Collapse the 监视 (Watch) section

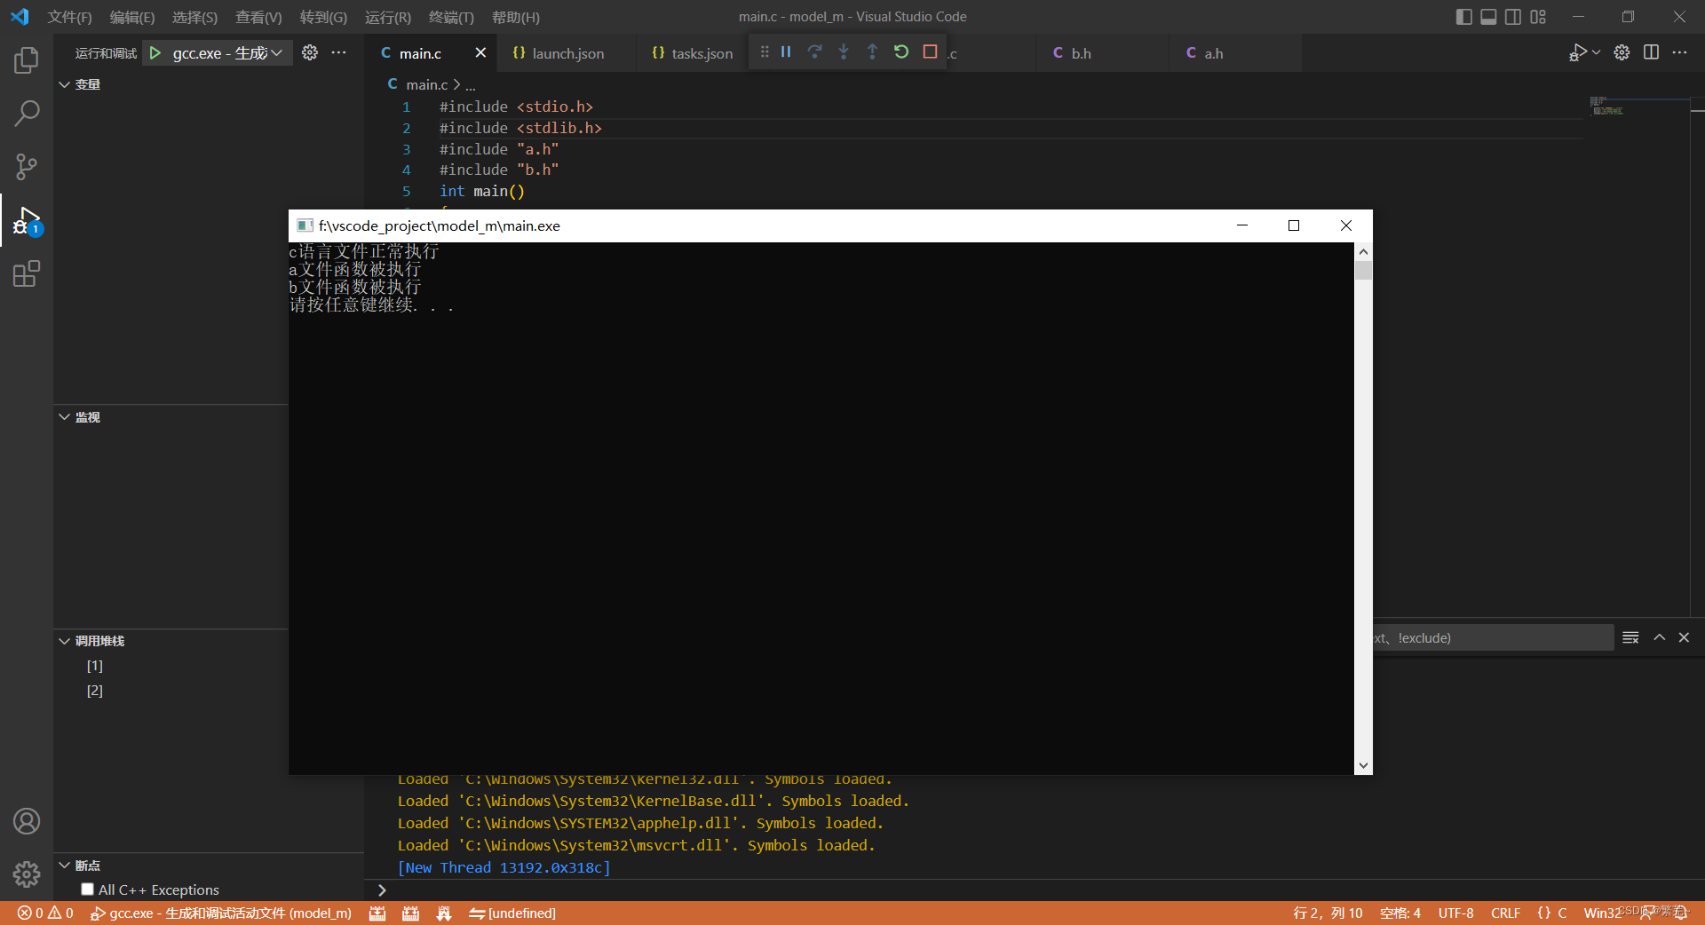click(64, 417)
